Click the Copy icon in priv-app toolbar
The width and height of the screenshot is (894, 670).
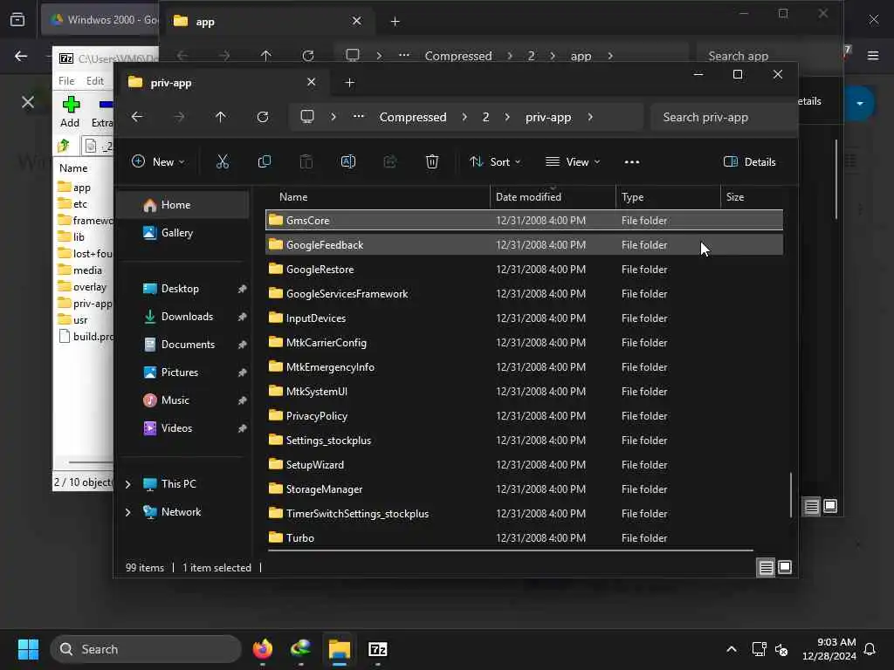tap(264, 161)
